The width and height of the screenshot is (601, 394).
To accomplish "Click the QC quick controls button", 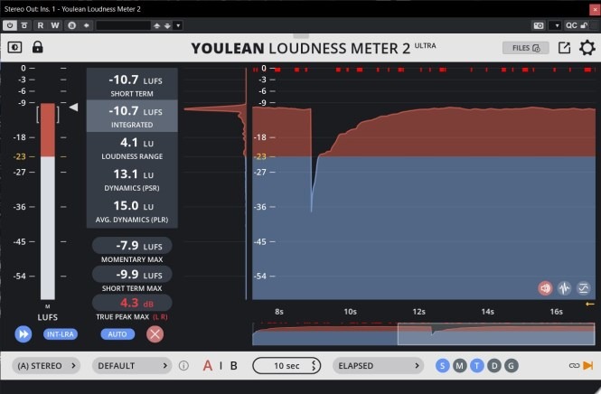I will [x=571, y=25].
